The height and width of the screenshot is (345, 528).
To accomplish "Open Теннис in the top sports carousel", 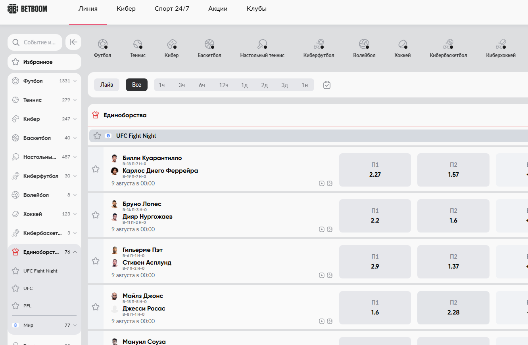I will click(138, 48).
